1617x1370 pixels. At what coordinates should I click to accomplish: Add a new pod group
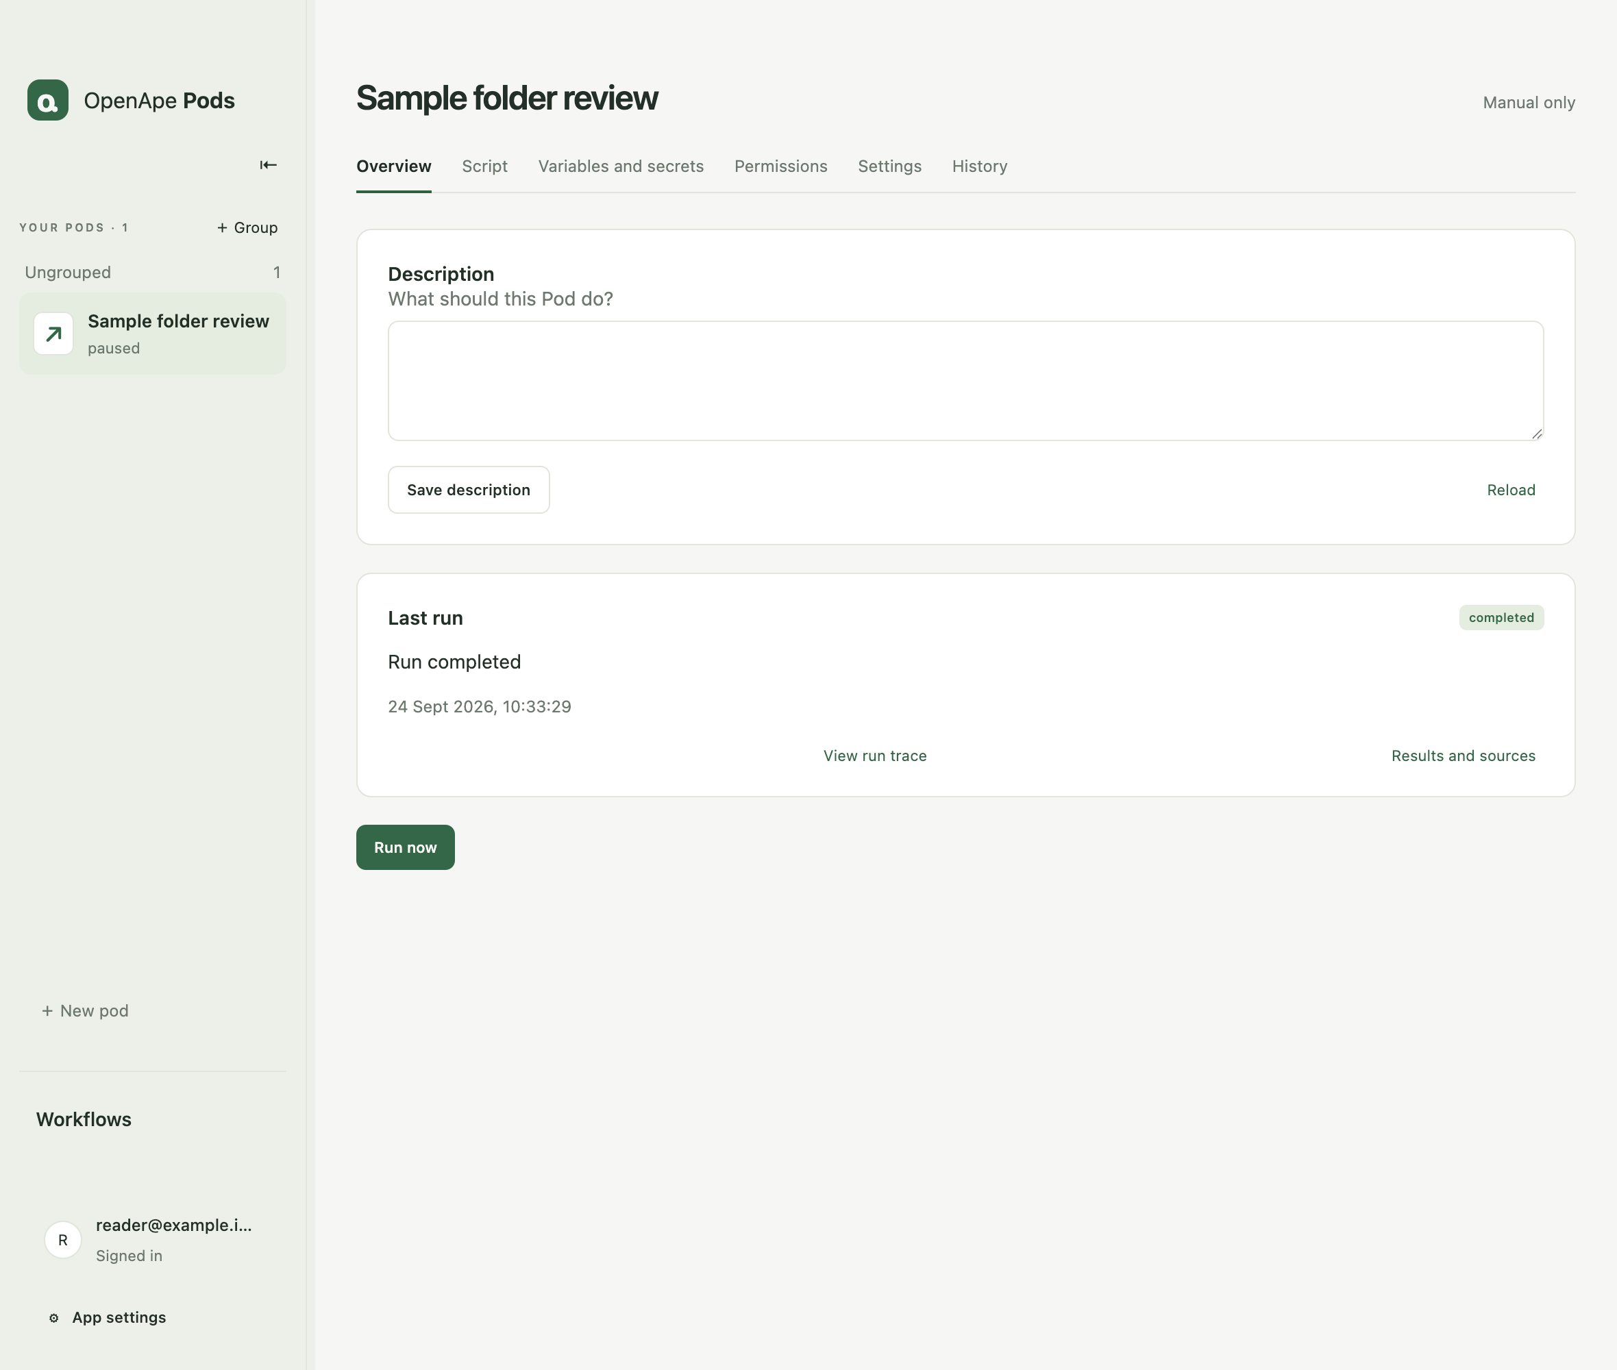(247, 227)
